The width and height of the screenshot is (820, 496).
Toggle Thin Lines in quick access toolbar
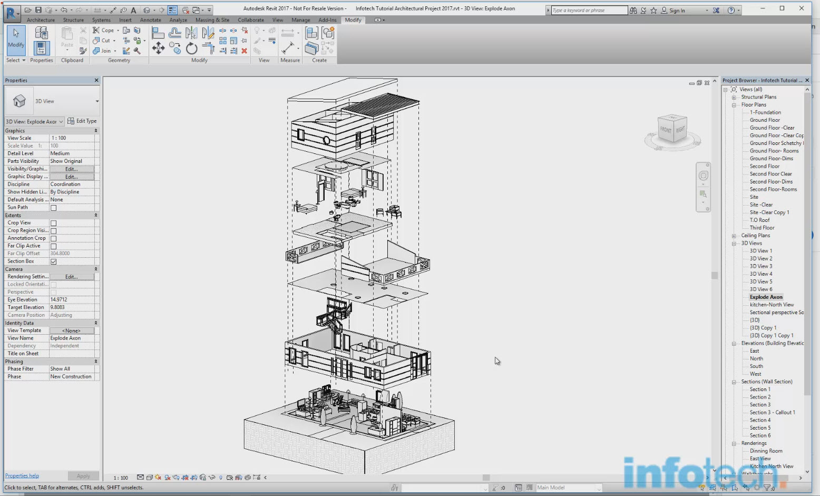(x=172, y=10)
